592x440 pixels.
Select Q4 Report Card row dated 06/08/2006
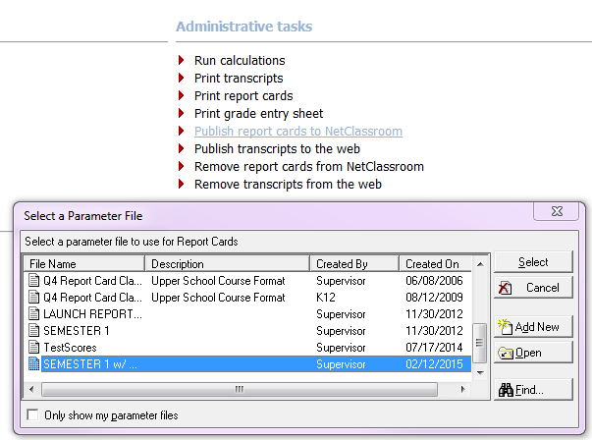[248, 281]
